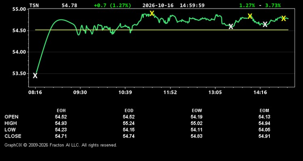Click the EOW high value 55.02

pos(196,123)
